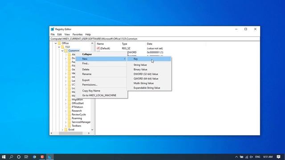Open the Favorites menu
Viewport: 285px width, 160px height.
coord(77,34)
